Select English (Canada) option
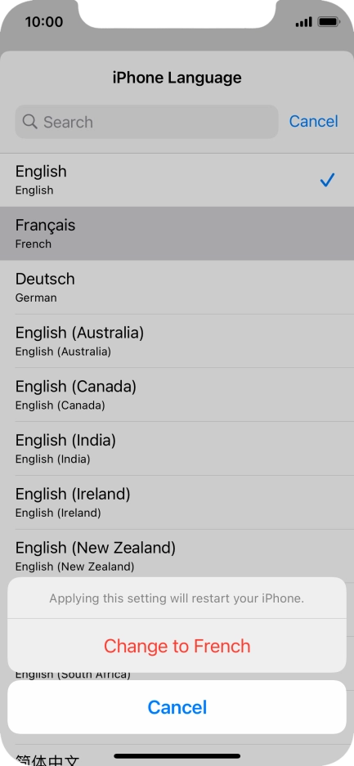Viewport: 354px width, 766px height. pyautogui.click(x=177, y=395)
